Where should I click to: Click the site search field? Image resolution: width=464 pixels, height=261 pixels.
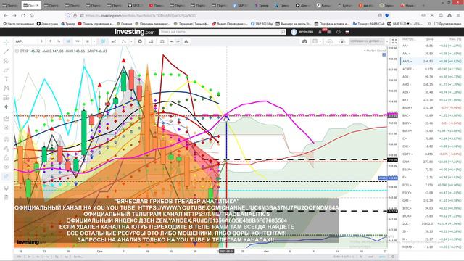coord(223,32)
